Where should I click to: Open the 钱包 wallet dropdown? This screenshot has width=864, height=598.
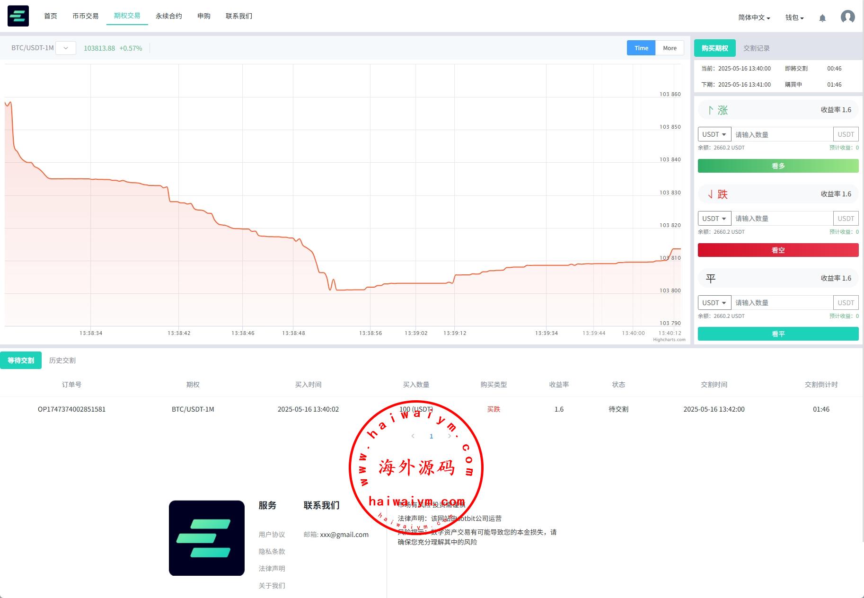(794, 18)
